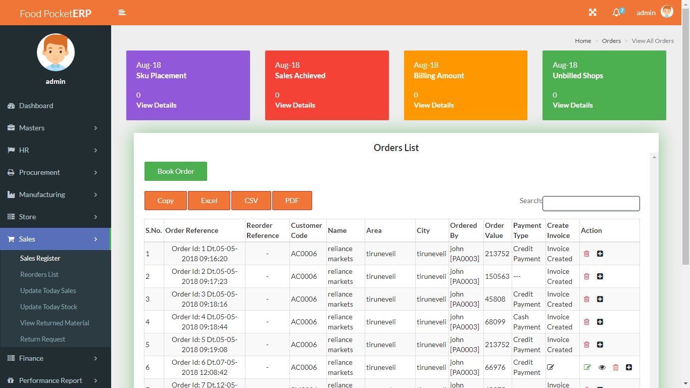This screenshot has height=388, width=690.
Task: Click the green edit icon for order 6
Action: click(587, 367)
